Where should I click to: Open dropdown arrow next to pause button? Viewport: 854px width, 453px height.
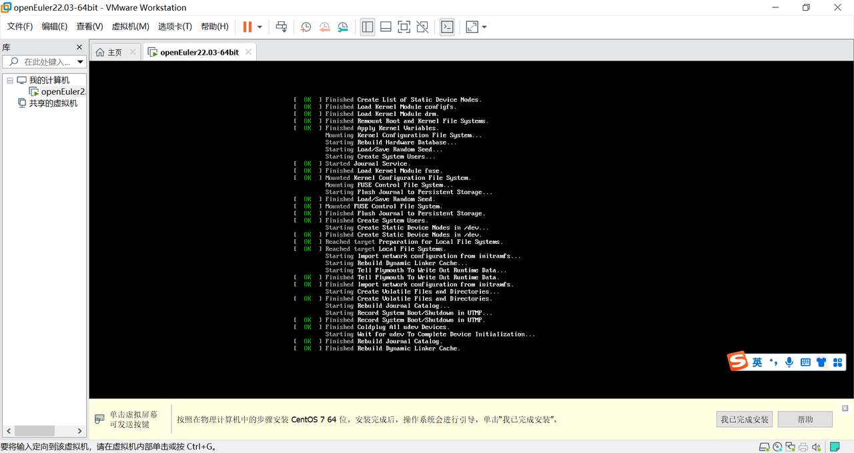click(x=260, y=27)
